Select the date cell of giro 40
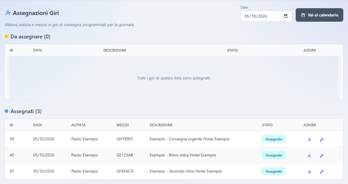 [44, 155]
